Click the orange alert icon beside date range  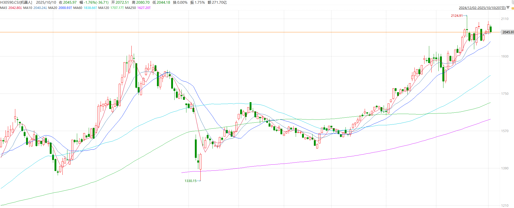(x=512, y=8)
